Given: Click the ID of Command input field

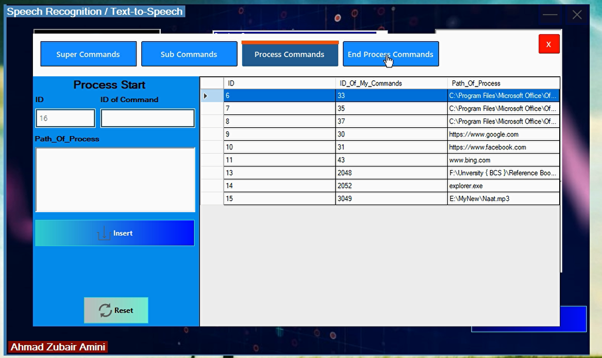Looking at the screenshot, I should pos(147,118).
